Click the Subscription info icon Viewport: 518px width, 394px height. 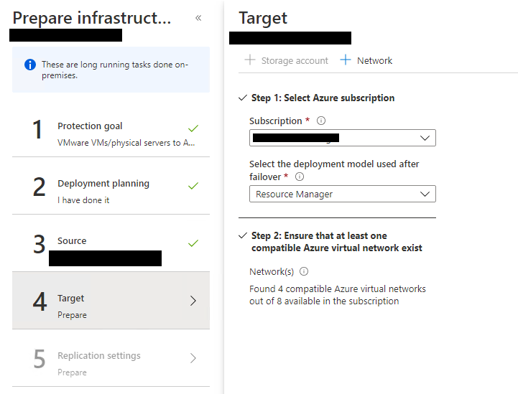pyautogui.click(x=321, y=121)
